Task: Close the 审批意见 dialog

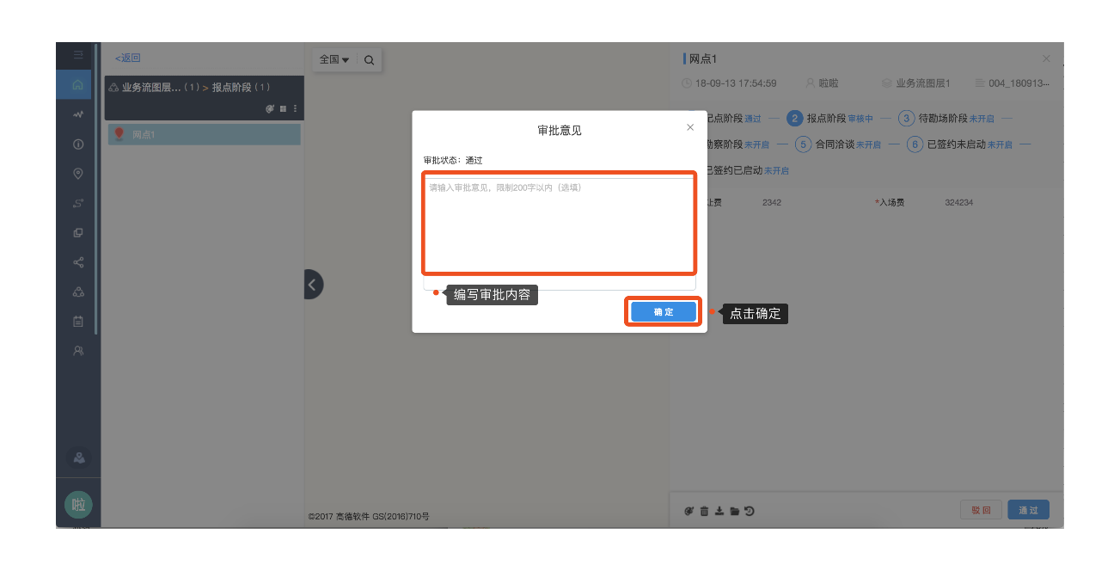Action: pyautogui.click(x=689, y=127)
